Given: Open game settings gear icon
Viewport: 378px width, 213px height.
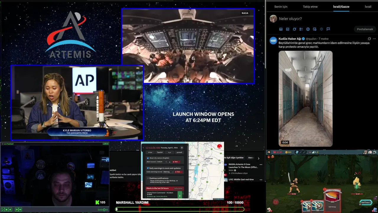Looking at the screenshot, I should [x=374, y=152].
